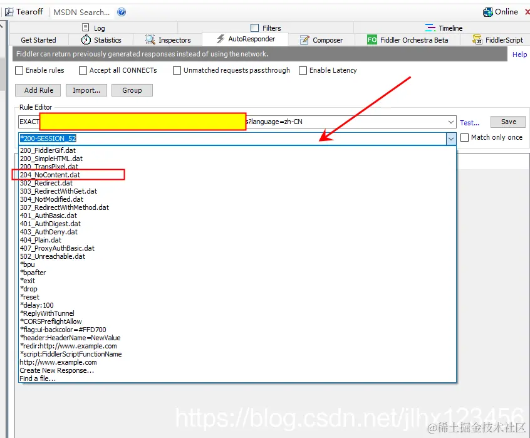Click the Add Rule button
Screen dimensions: 530x438
(38, 90)
